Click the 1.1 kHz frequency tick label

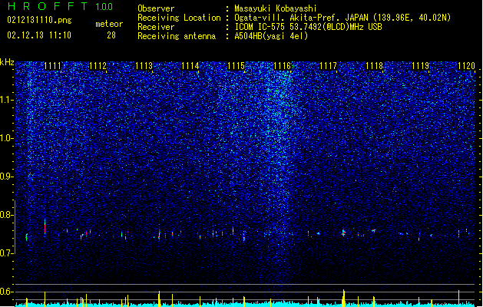[x=7, y=100]
